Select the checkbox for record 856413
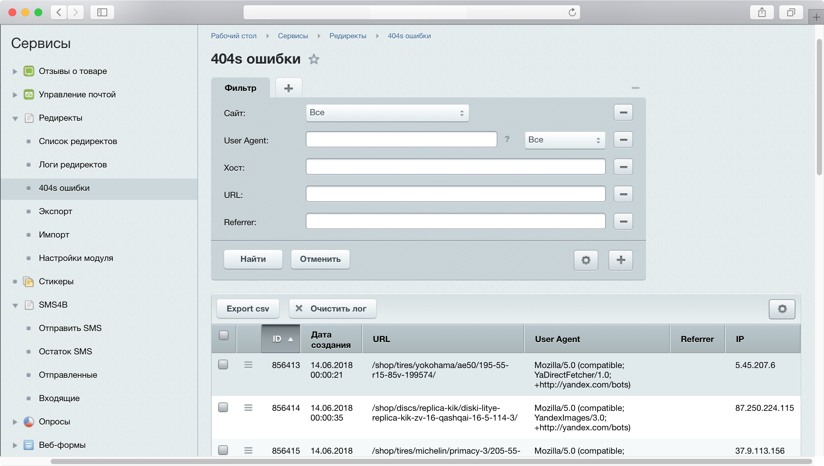Image resolution: width=824 pixels, height=466 pixels. pyautogui.click(x=223, y=364)
